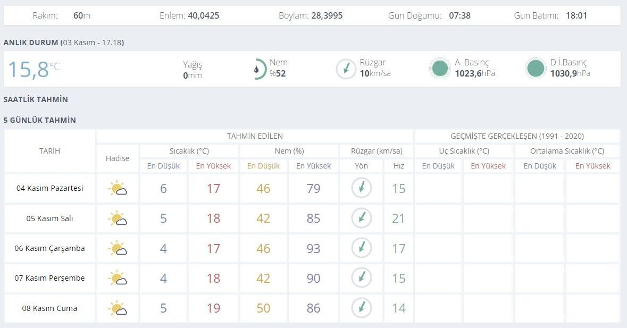Click the D.İ.Basınç pressure icon
Viewport: 627px width, 328px height.
pos(536,69)
